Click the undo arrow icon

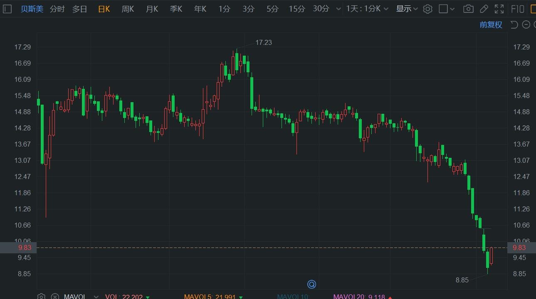[x=514, y=25]
